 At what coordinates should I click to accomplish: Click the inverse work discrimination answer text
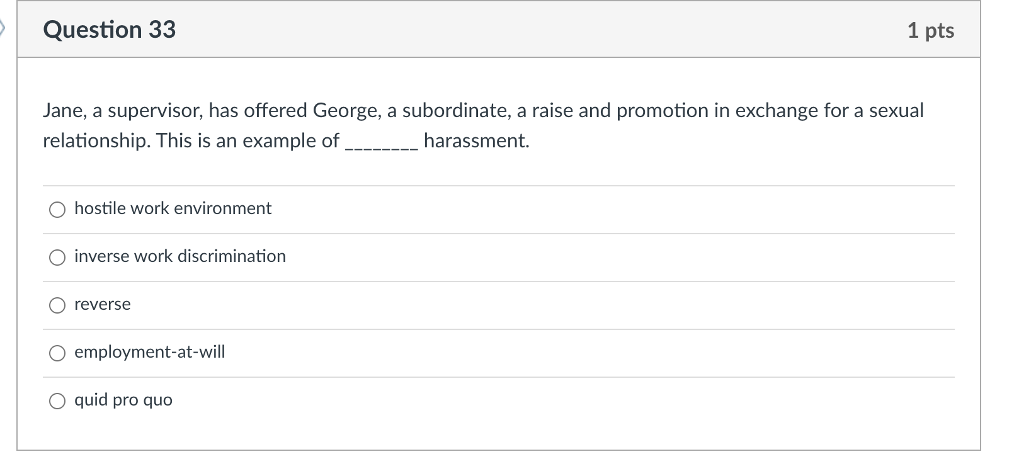coord(179,256)
